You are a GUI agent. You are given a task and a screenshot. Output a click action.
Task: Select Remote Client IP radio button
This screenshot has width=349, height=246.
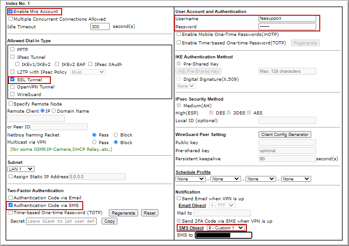43,111
